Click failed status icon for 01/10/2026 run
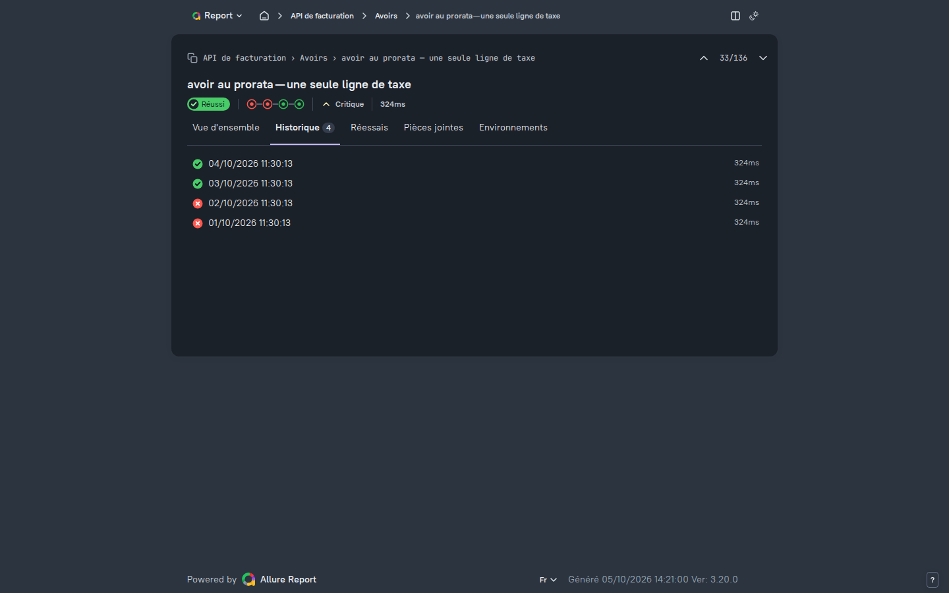 click(198, 223)
